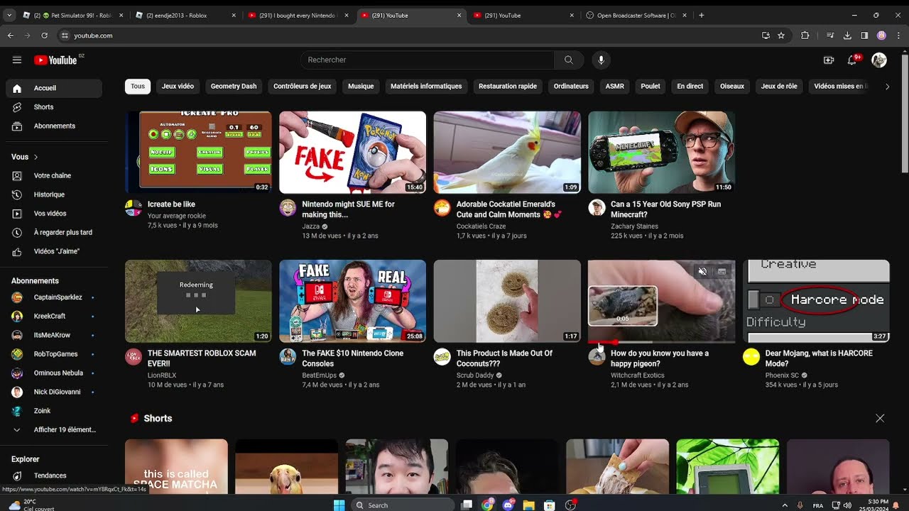Open the notifications bell

tap(852, 60)
